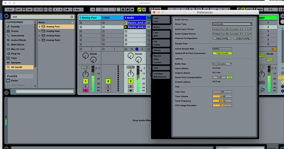Viewport: 284px width, 149px height.
Task: Arm track 3 Audio for recording
Action: (130, 90)
